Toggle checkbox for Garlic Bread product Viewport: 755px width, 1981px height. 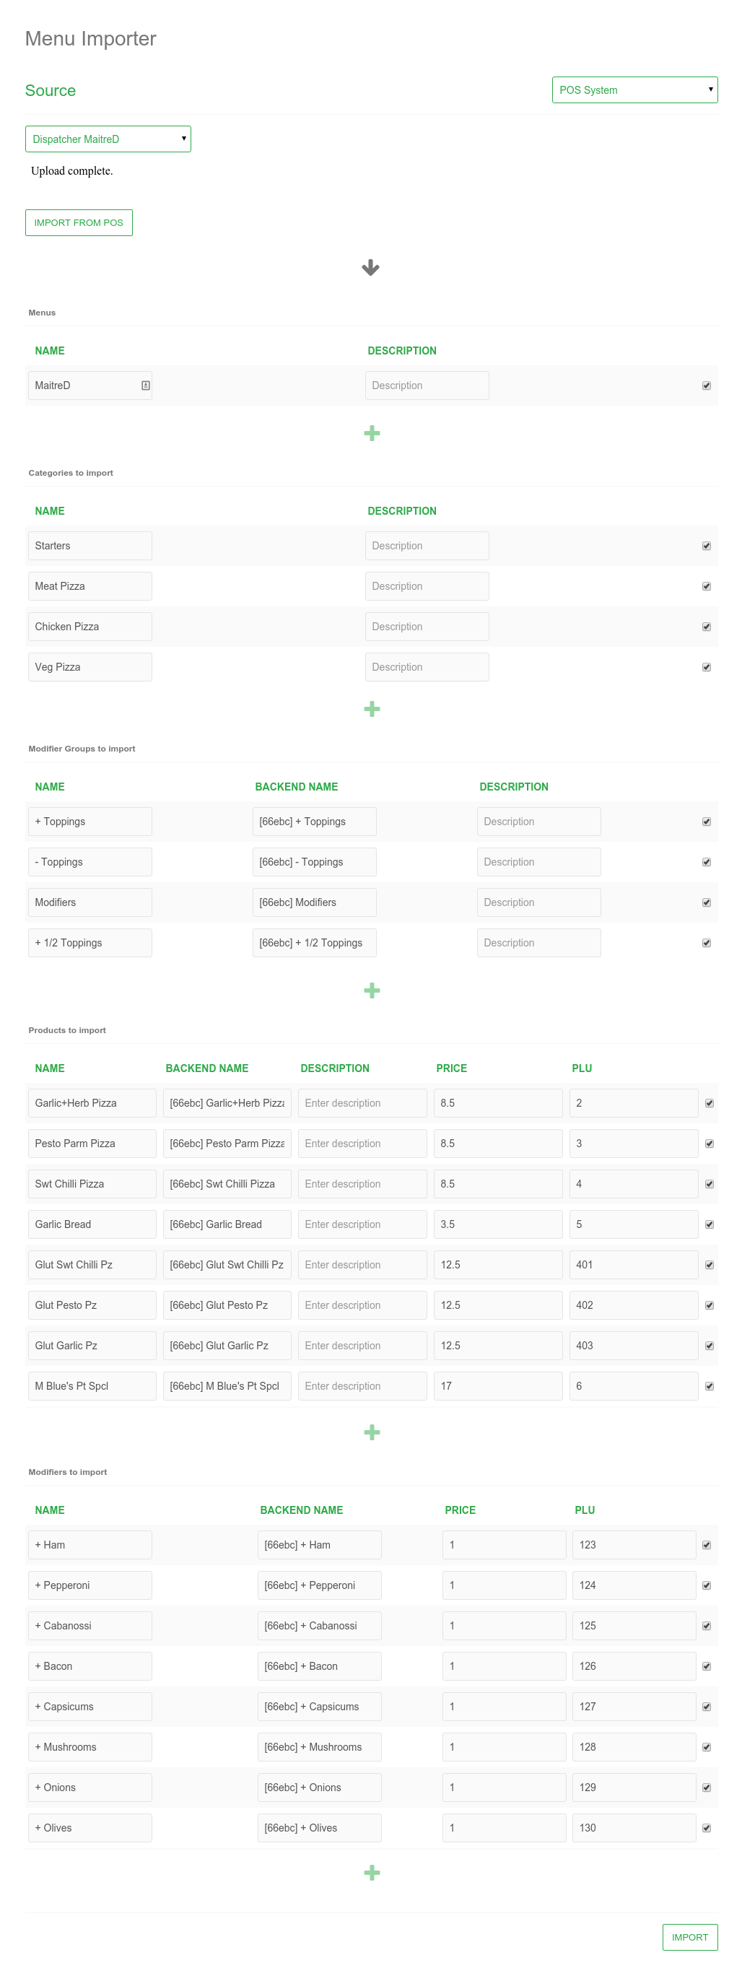tap(709, 1224)
